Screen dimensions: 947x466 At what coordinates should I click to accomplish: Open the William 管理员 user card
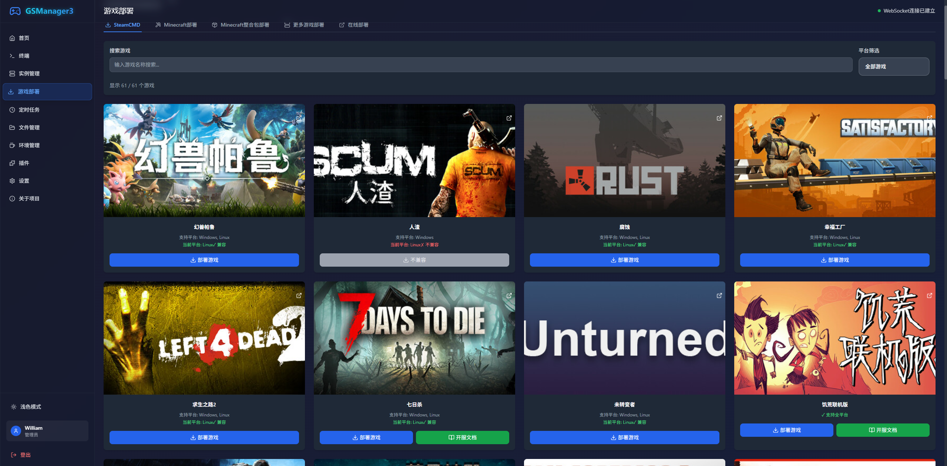(x=47, y=431)
